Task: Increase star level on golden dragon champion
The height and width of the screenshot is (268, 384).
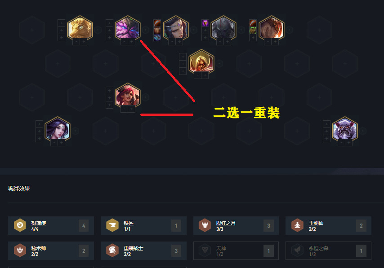Action: coord(84,42)
